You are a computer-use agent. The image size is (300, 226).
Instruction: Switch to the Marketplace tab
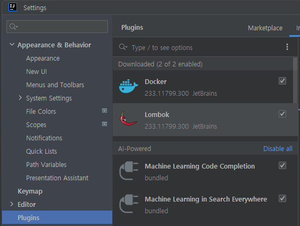pyautogui.click(x=265, y=28)
